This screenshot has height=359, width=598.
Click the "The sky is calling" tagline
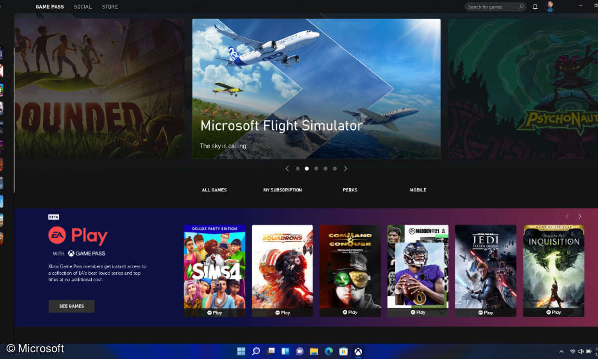[223, 146]
